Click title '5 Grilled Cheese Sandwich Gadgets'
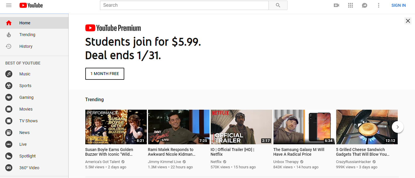 pyautogui.click(x=363, y=152)
